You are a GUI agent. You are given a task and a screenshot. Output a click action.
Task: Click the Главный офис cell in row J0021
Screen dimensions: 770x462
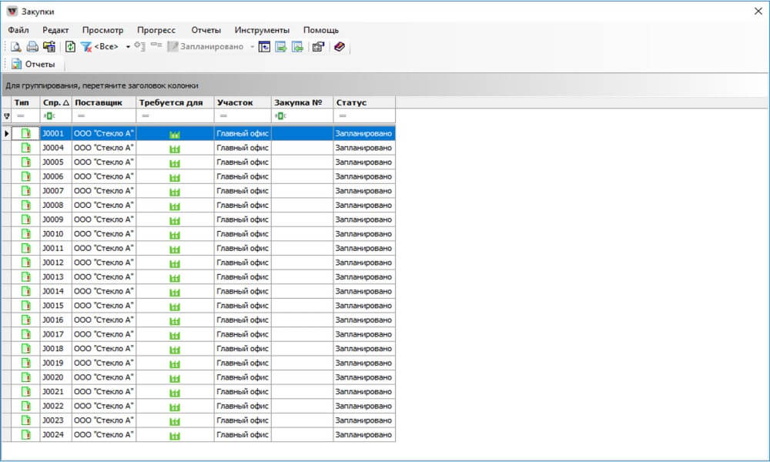click(x=242, y=392)
